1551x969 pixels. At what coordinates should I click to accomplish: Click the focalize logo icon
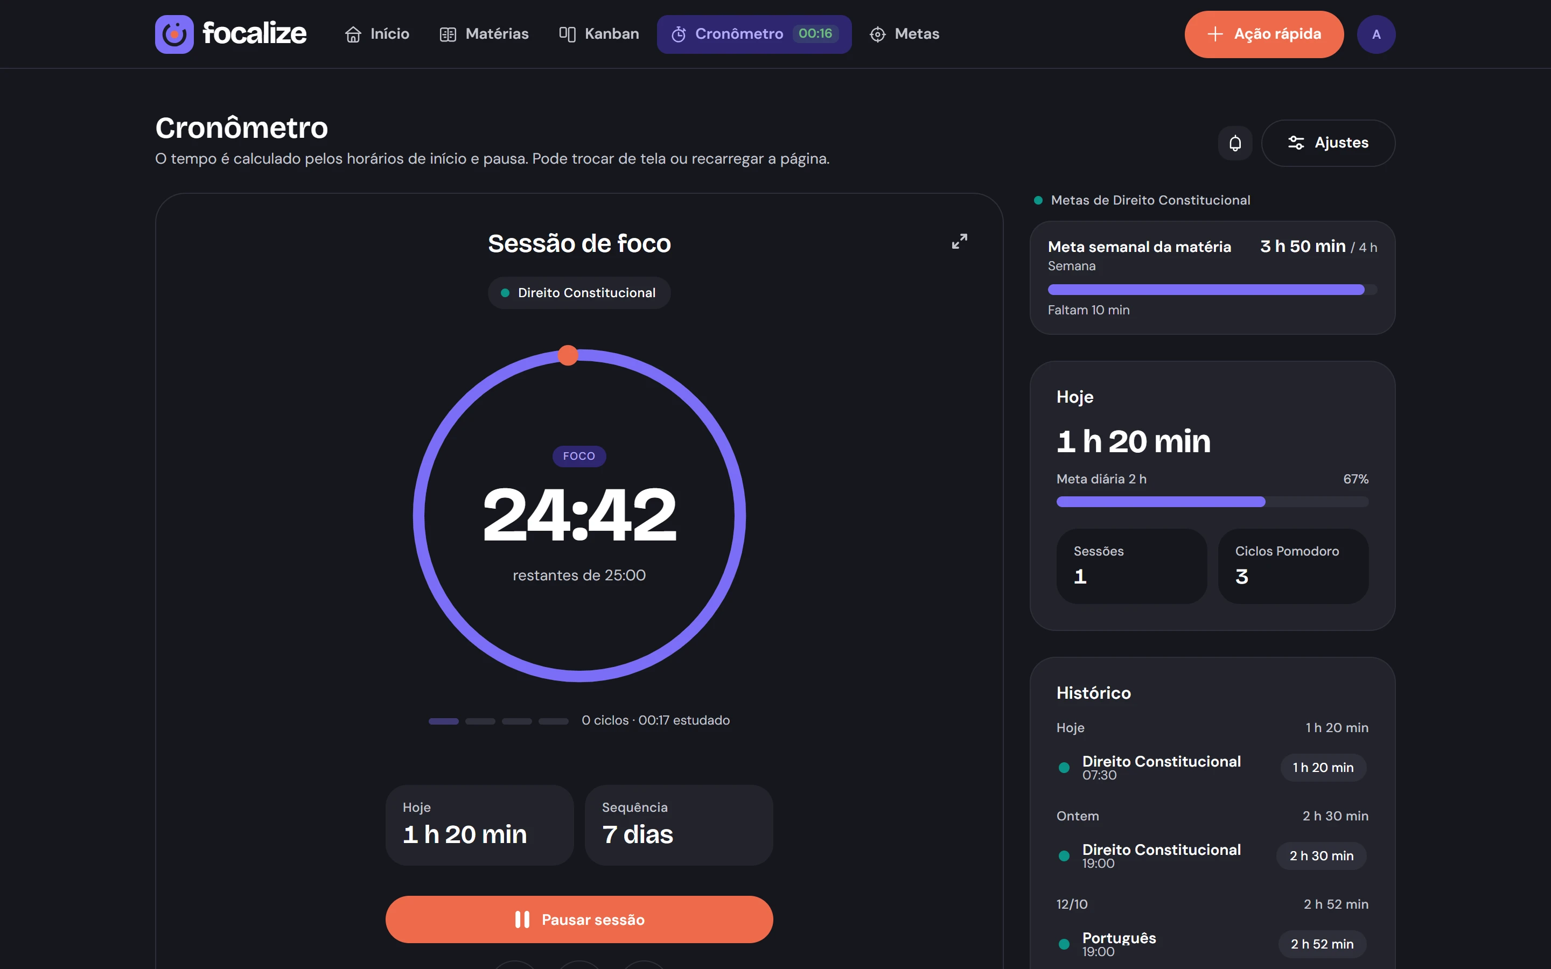[174, 34]
